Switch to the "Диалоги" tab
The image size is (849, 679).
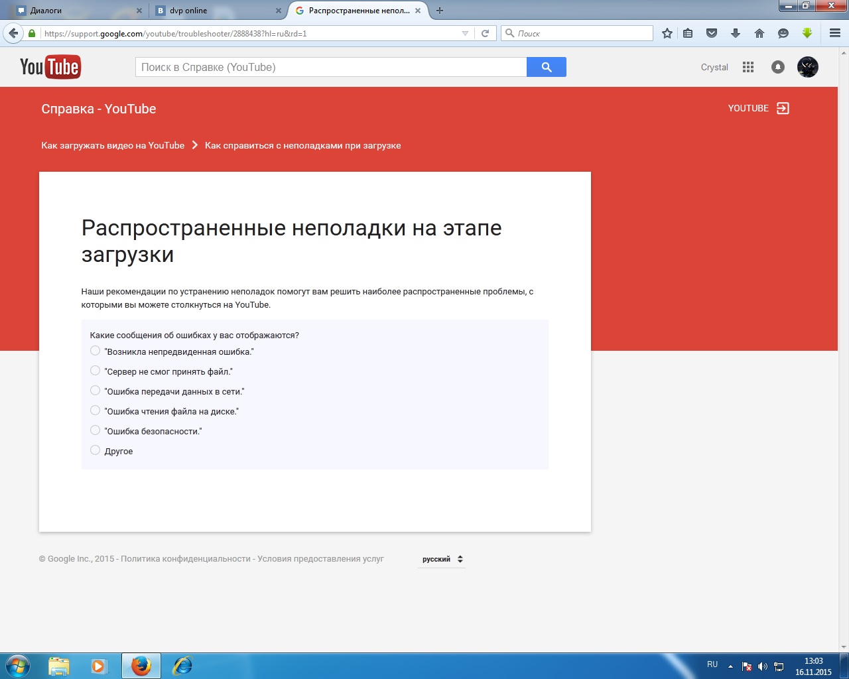tap(73, 11)
